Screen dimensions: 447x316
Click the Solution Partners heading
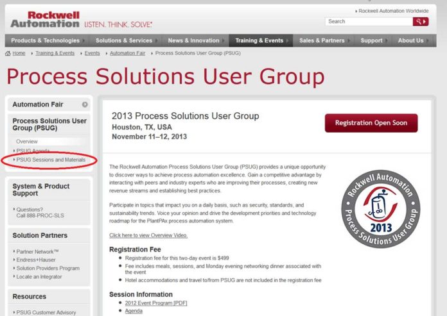40,235
